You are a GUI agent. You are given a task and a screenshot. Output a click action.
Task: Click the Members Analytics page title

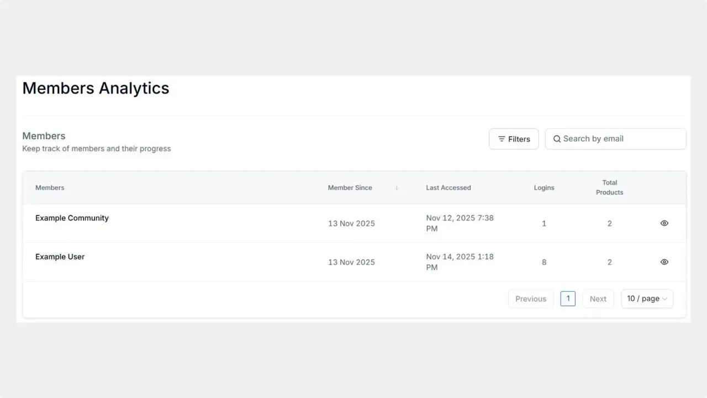pos(95,88)
